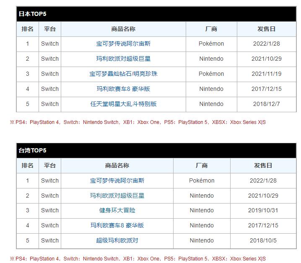Viewport: 301px width, 263px height.
Task: Click Nintendo vendor in 日本TOP5 rank 2 row
Action: tap(211, 59)
